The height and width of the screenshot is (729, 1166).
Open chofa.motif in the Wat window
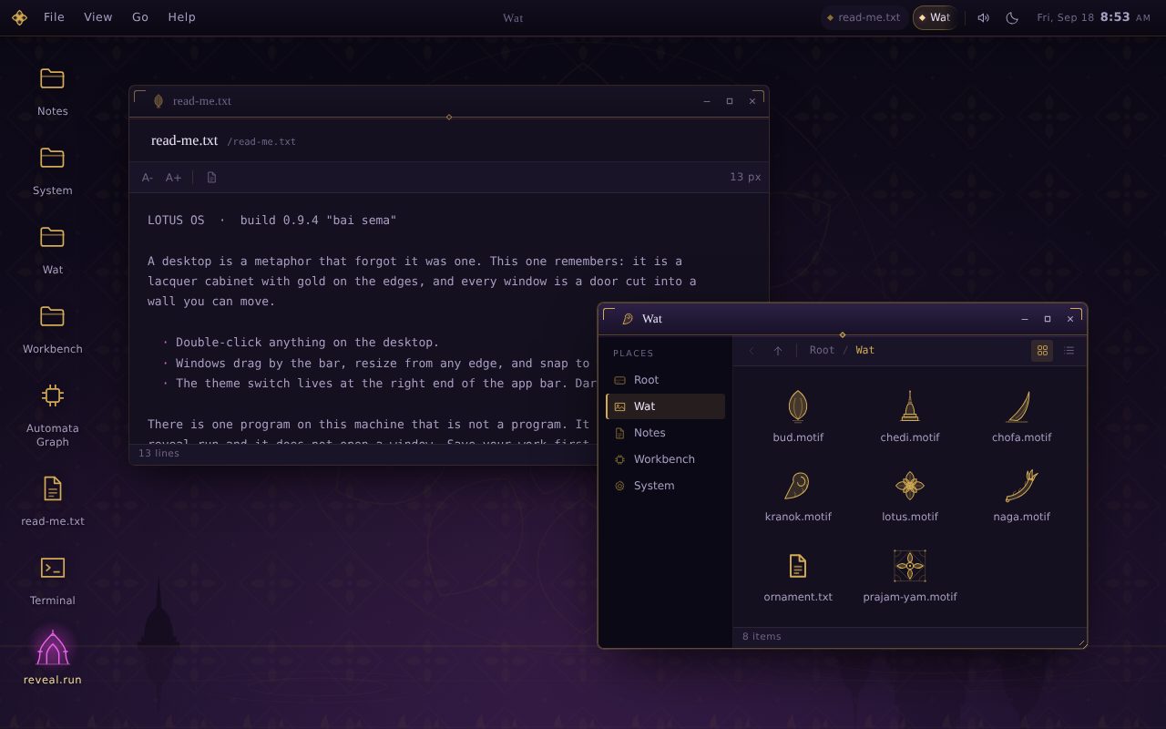tap(1022, 417)
